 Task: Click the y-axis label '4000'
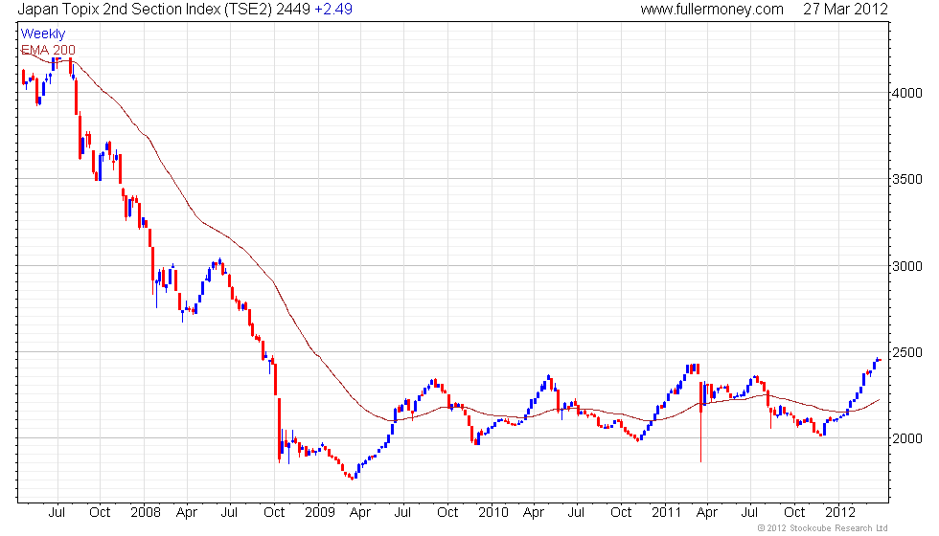click(907, 93)
